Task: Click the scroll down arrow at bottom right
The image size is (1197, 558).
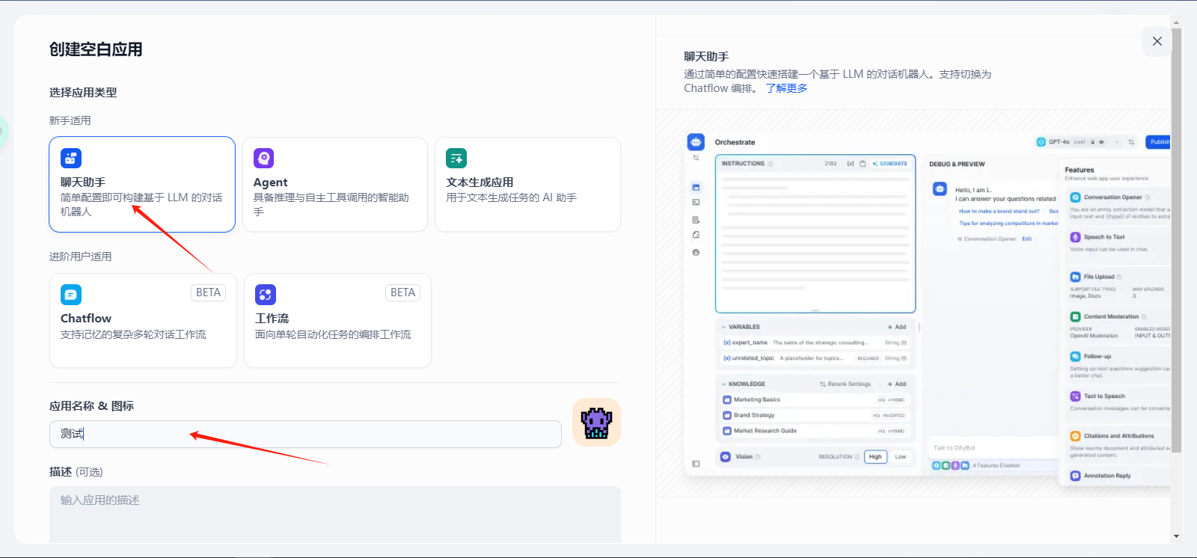Action: pyautogui.click(x=1176, y=536)
